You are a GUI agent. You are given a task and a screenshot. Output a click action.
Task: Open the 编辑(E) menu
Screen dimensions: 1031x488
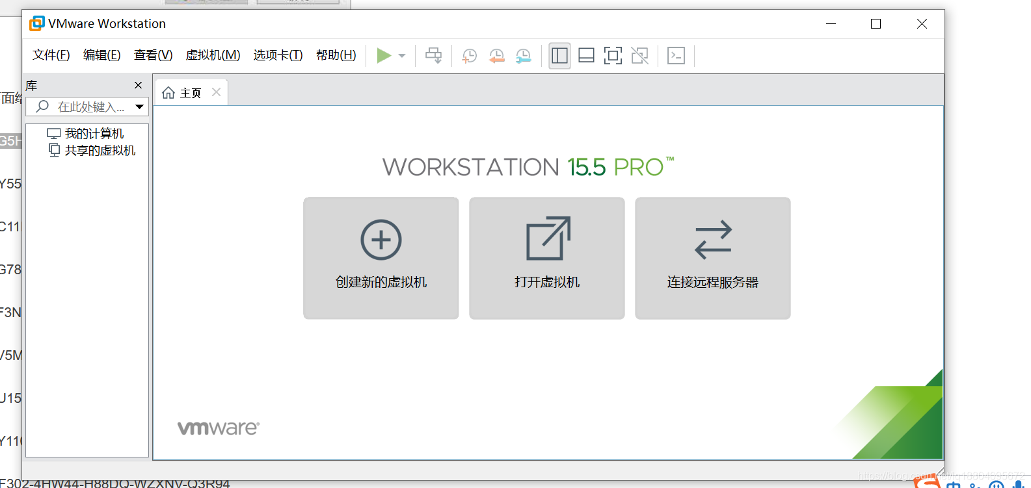point(102,55)
